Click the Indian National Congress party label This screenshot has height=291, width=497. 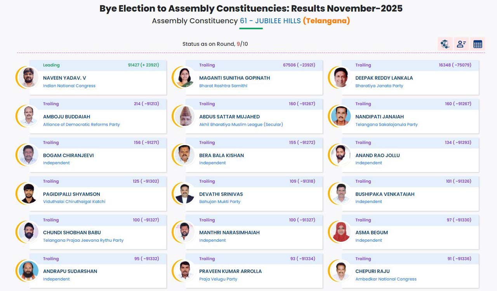click(69, 86)
